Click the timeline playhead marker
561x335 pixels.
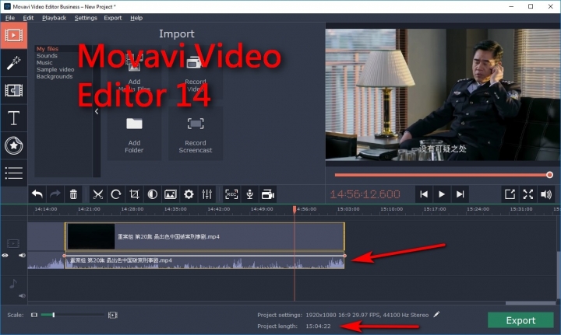pyautogui.click(x=295, y=209)
